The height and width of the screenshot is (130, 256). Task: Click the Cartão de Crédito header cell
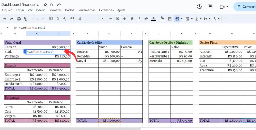coord(109,42)
